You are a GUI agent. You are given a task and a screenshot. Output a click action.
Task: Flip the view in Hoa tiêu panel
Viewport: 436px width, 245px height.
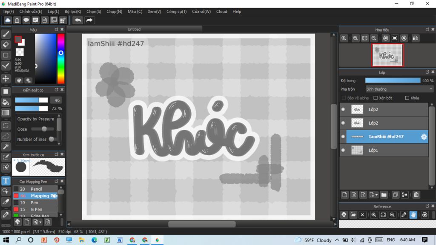416,38
